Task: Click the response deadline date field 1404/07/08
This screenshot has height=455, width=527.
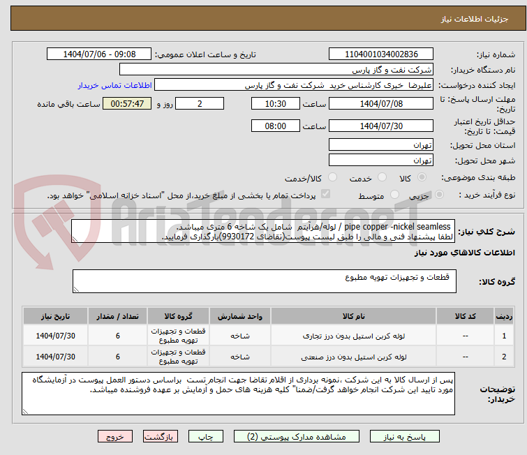Action: (380, 103)
